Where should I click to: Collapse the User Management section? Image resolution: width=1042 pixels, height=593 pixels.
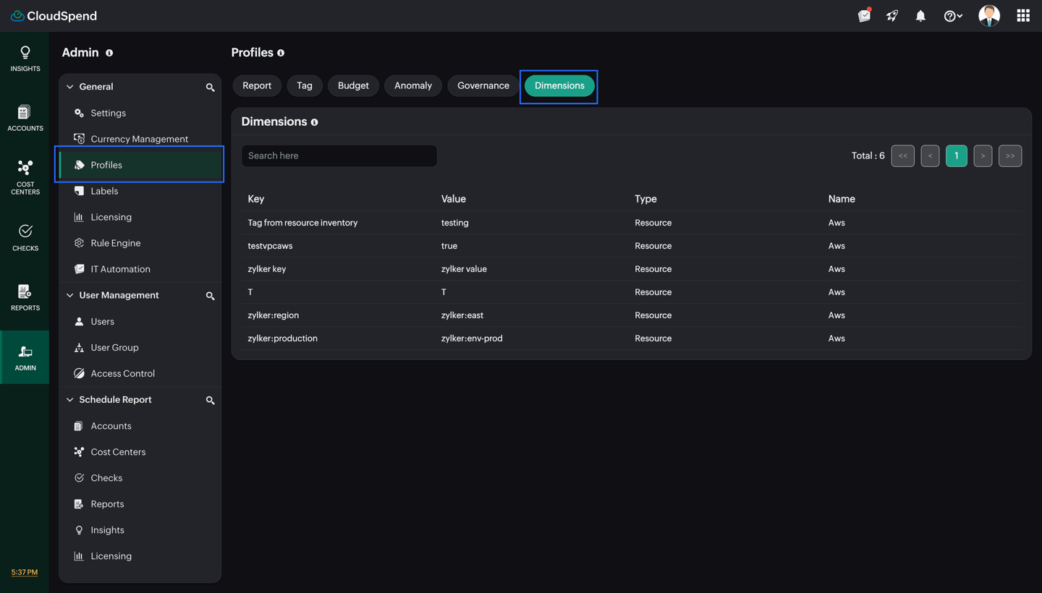coord(70,295)
